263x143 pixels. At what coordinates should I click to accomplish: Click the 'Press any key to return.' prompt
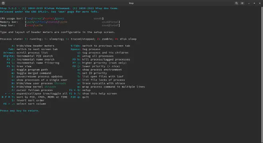point(20,110)
